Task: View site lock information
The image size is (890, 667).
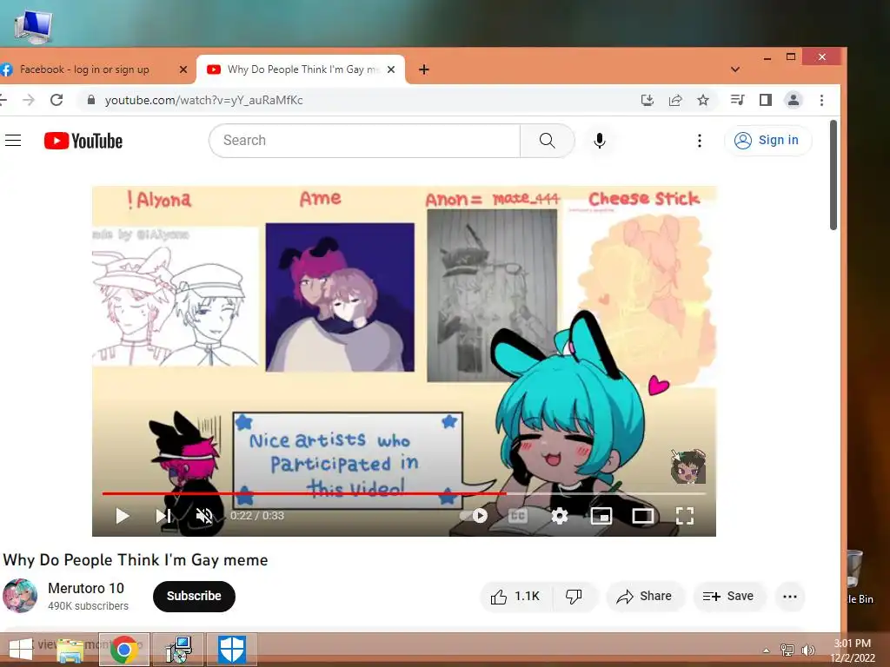Action: [90, 100]
